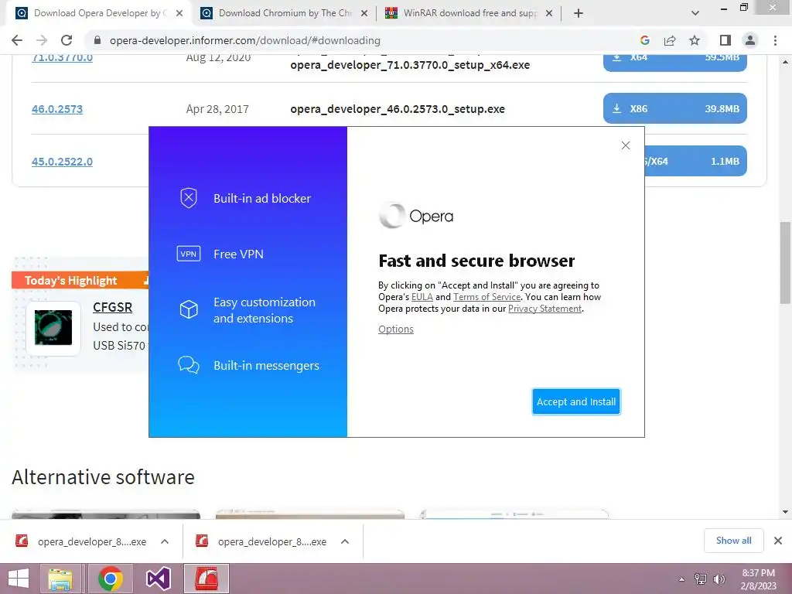Open the browser side panel
Viewport: 792px width, 594px height.
pyautogui.click(x=725, y=40)
